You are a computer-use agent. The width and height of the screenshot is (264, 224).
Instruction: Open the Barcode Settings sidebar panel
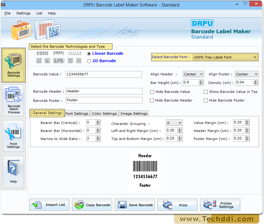[x=14, y=65]
